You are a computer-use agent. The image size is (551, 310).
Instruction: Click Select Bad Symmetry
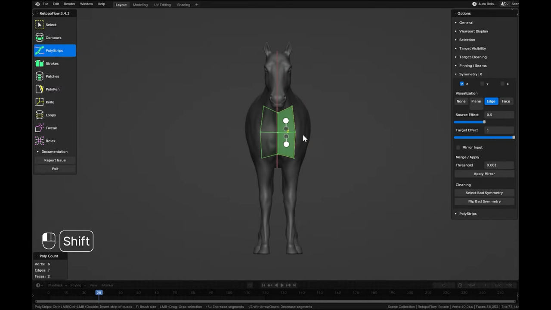(x=484, y=192)
